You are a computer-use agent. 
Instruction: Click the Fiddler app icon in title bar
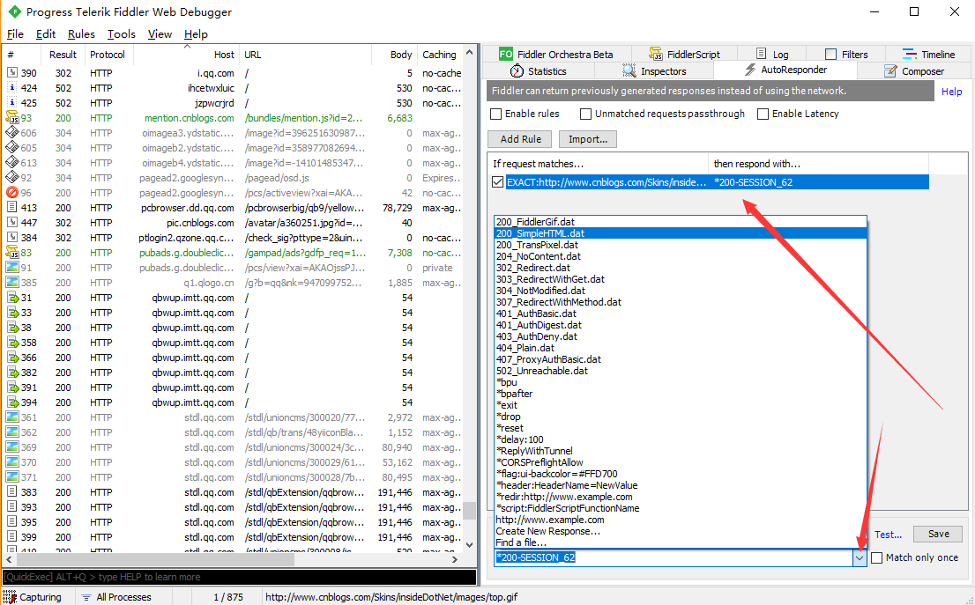(x=14, y=11)
